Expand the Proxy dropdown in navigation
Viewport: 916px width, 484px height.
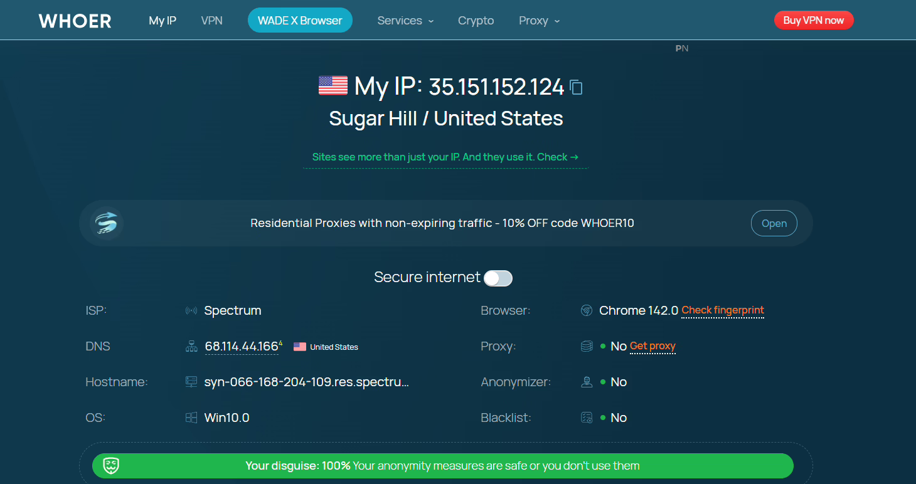(539, 21)
